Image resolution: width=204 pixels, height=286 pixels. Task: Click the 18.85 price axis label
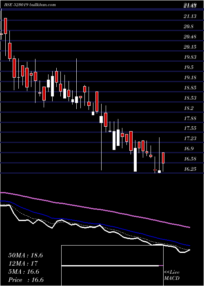190,88
